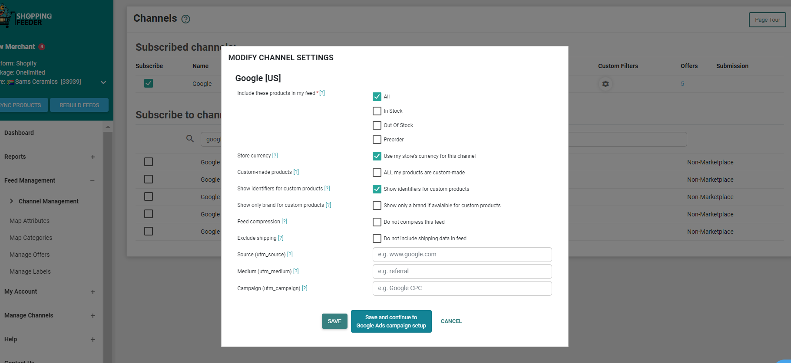Click the REBUILD FEEDS button
791x363 pixels.
79,105
